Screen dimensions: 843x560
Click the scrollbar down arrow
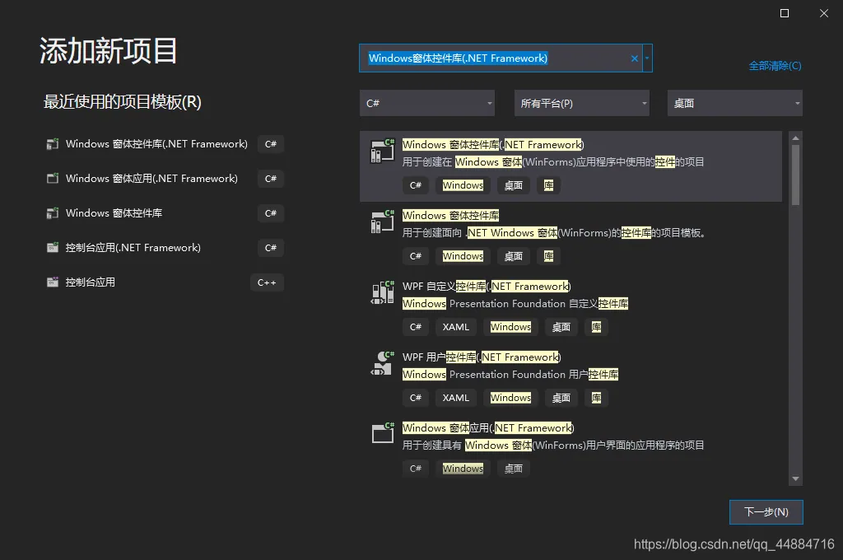click(x=796, y=478)
